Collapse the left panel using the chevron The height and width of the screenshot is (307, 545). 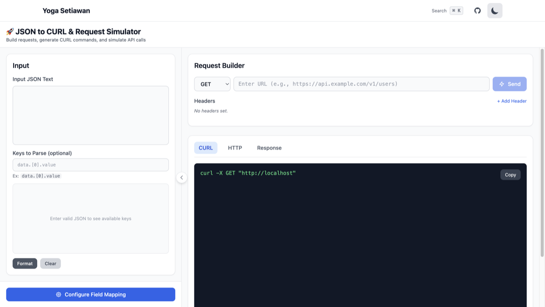click(182, 178)
